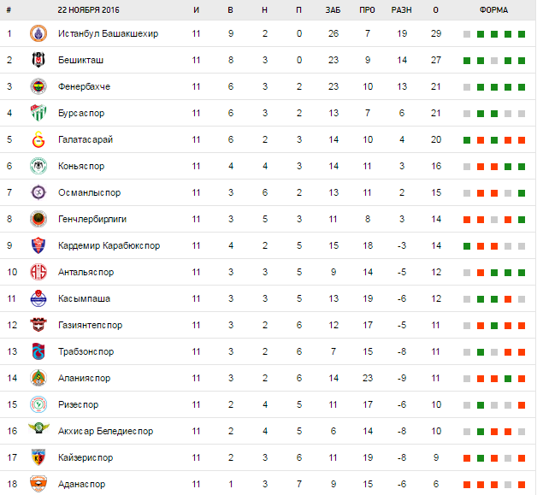The height and width of the screenshot is (495, 543).
Task: Click the Beşiktaş club crest
Action: pyautogui.click(x=36, y=61)
